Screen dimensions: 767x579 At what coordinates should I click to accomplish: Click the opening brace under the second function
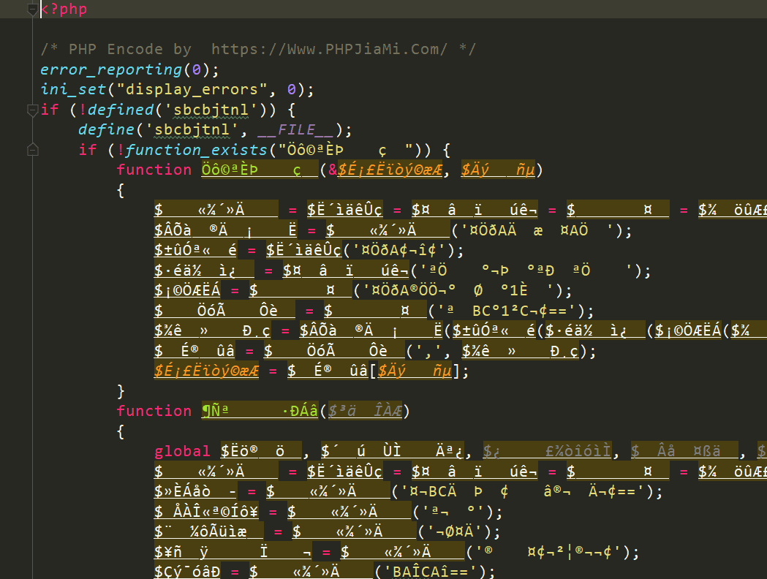tap(121, 431)
